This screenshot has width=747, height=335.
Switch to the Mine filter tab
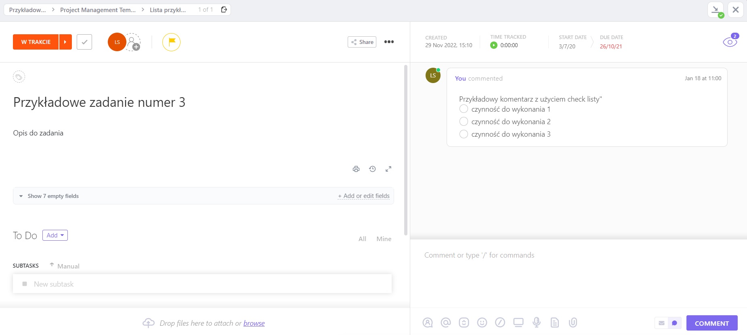pyautogui.click(x=384, y=239)
